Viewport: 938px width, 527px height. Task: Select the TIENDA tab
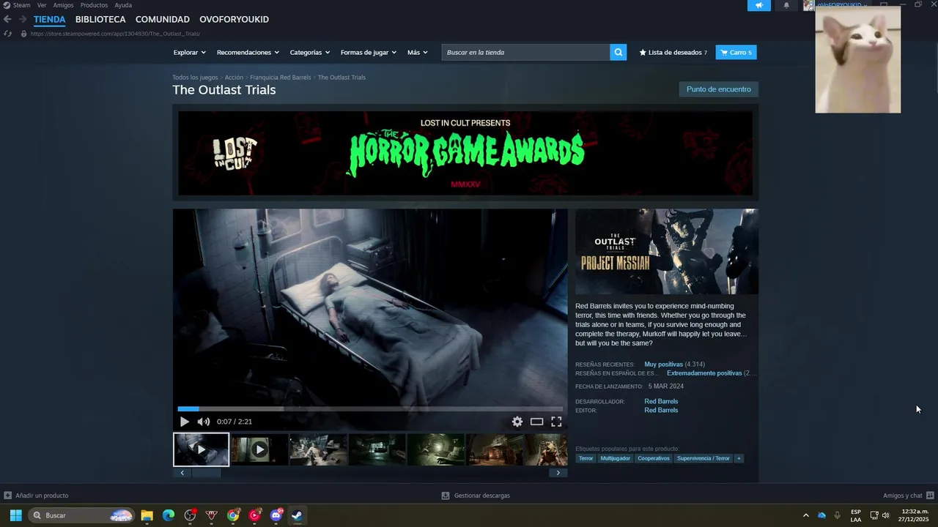click(x=49, y=20)
